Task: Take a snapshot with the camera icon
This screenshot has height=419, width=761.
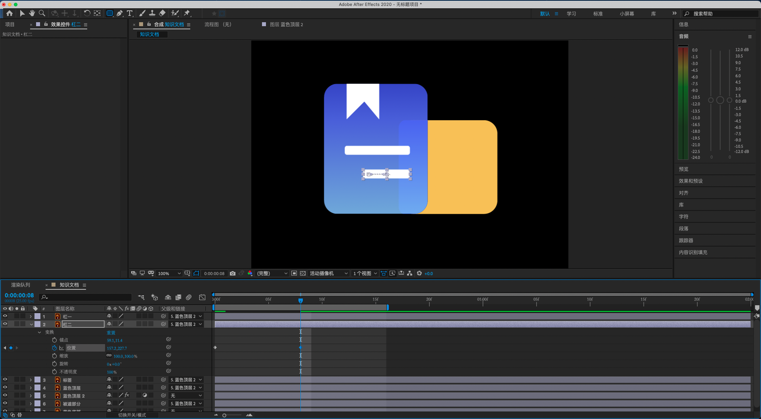Action: [x=233, y=274]
